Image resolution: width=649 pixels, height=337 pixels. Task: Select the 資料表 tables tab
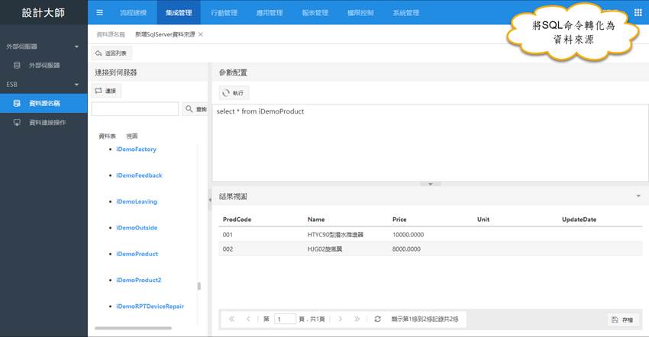(x=107, y=136)
